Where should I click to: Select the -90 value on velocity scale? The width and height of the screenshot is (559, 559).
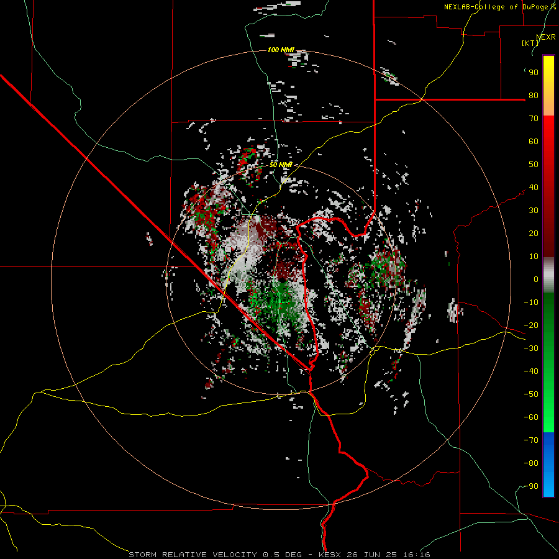pyautogui.click(x=531, y=486)
